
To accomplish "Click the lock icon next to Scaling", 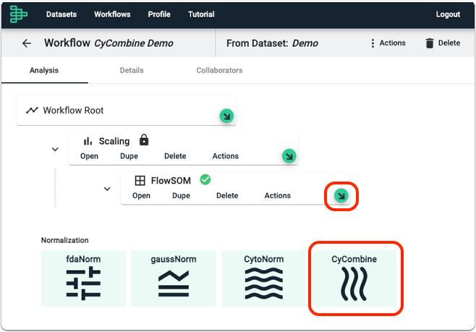I will pyautogui.click(x=144, y=140).
